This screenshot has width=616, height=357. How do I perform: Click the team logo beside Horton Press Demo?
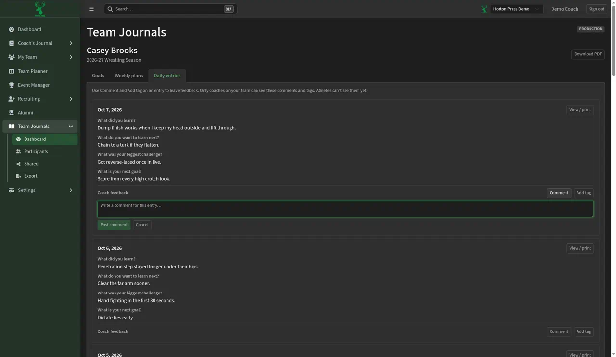pyautogui.click(x=484, y=9)
